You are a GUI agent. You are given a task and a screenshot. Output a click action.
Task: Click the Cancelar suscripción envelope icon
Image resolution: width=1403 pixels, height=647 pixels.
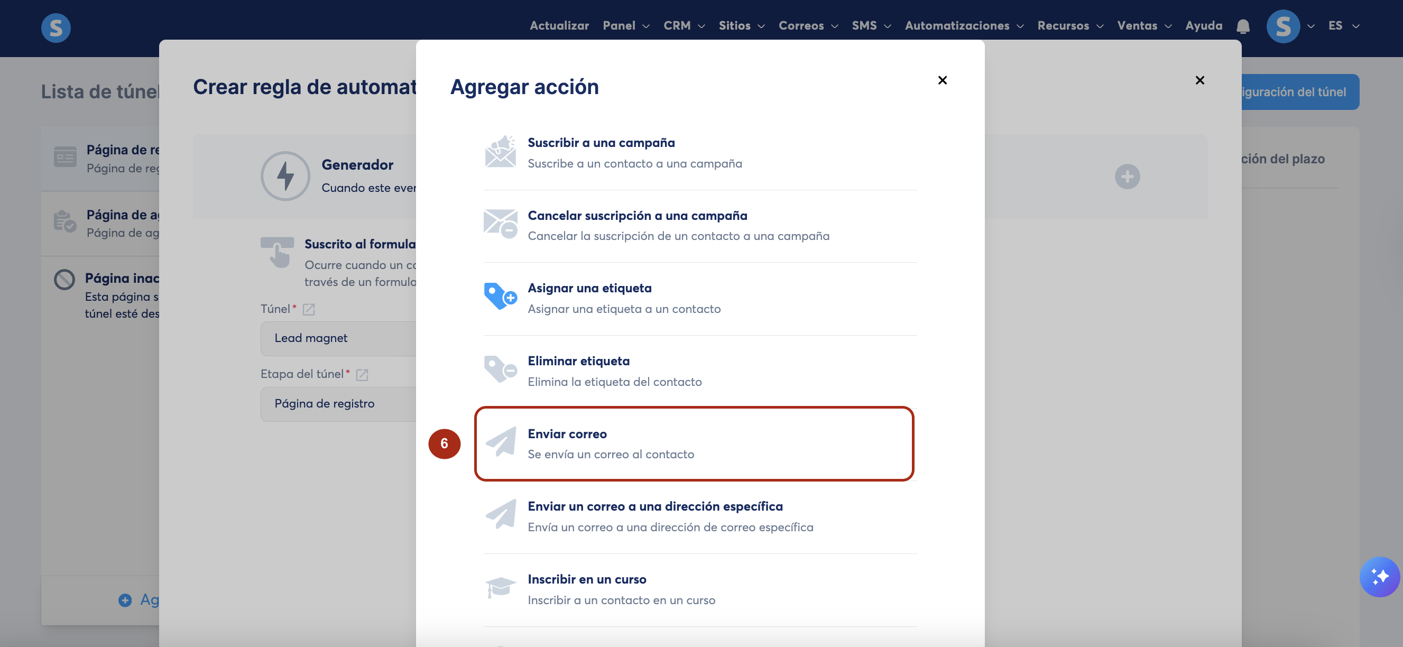coord(500,224)
